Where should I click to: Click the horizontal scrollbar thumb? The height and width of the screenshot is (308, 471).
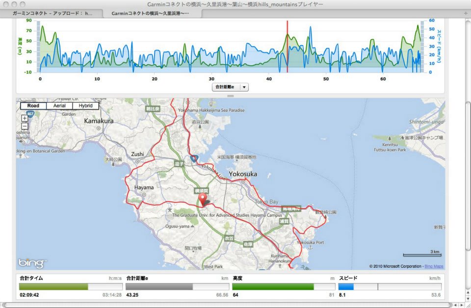(227, 305)
